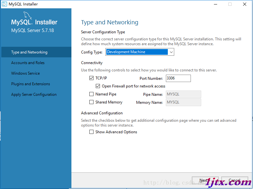Open the Config Type dropdown arrow
Image resolution: width=253 pixels, height=189 pixels.
(x=171, y=52)
